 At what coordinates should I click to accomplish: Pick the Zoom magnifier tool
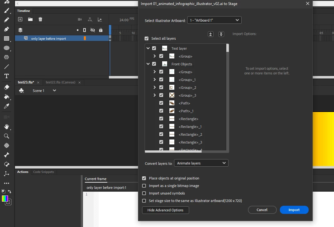pos(6,136)
